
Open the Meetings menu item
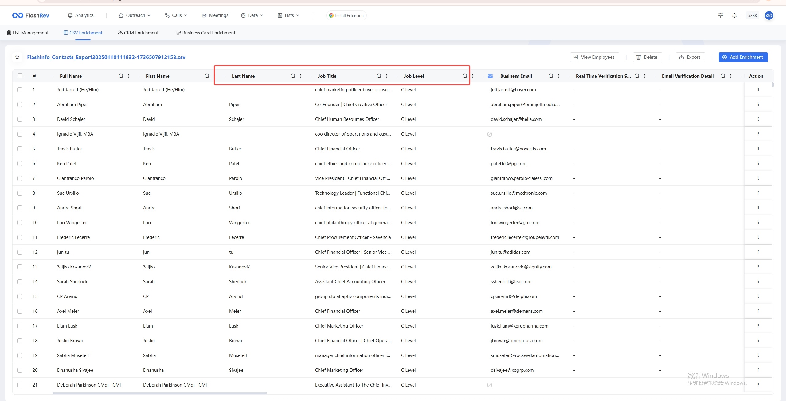click(215, 15)
